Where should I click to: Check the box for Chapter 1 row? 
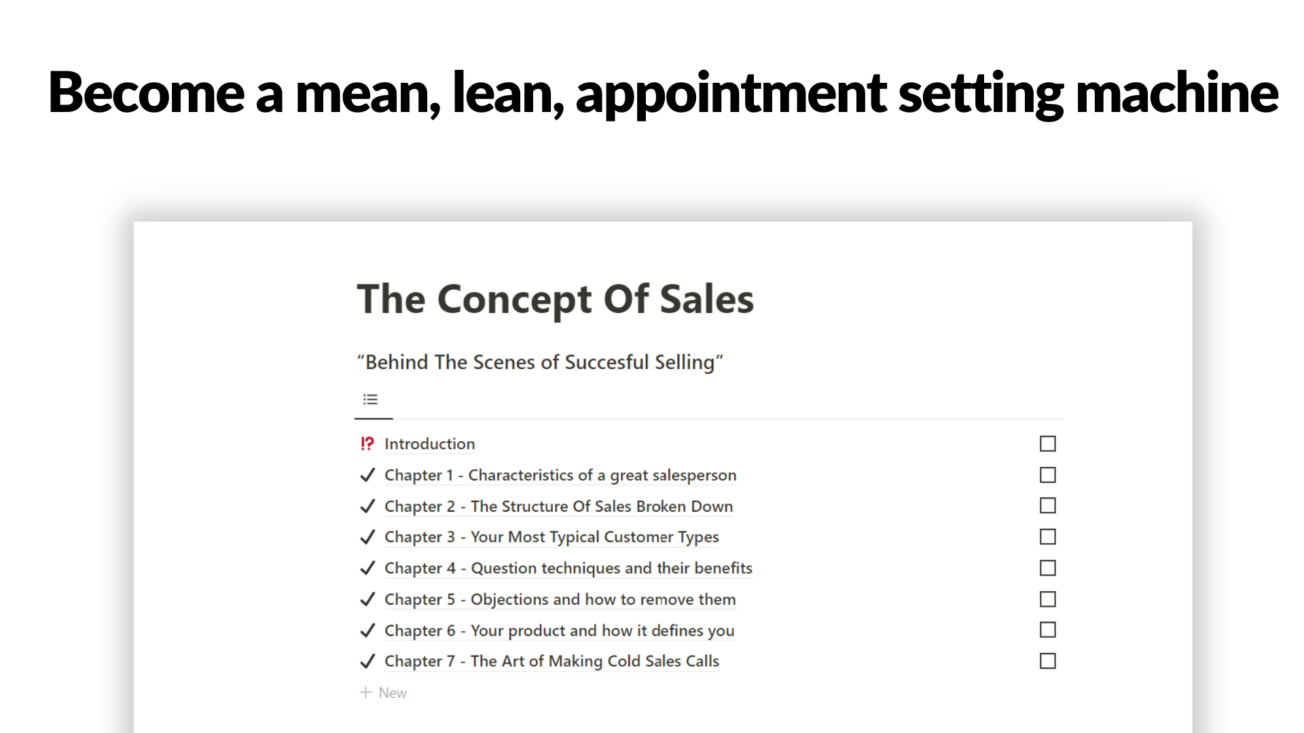point(1048,475)
